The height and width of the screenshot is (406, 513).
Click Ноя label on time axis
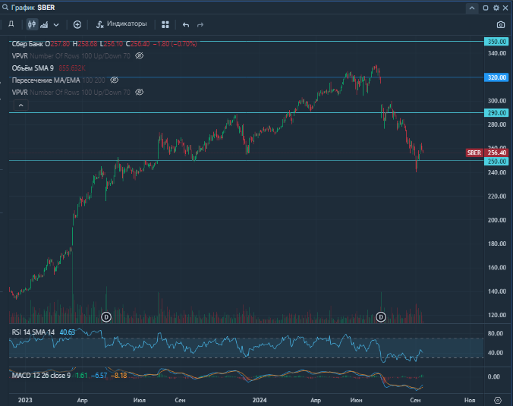470,400
